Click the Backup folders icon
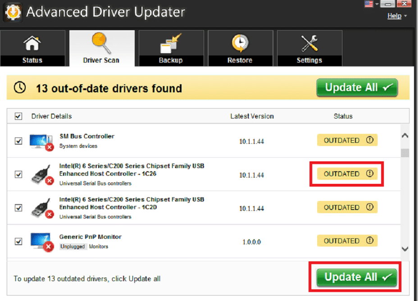Image resolution: width=419 pixels, height=301 pixels. 170,43
